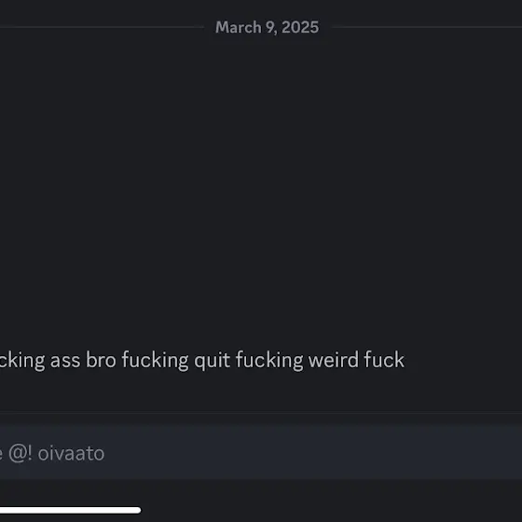Tap the white home indicator bar
Image resolution: width=522 pixels, height=522 pixels.
tap(70, 510)
